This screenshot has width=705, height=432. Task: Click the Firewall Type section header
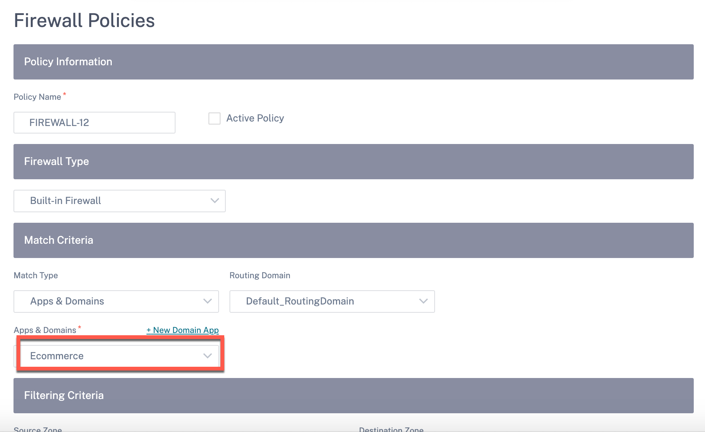(x=354, y=162)
